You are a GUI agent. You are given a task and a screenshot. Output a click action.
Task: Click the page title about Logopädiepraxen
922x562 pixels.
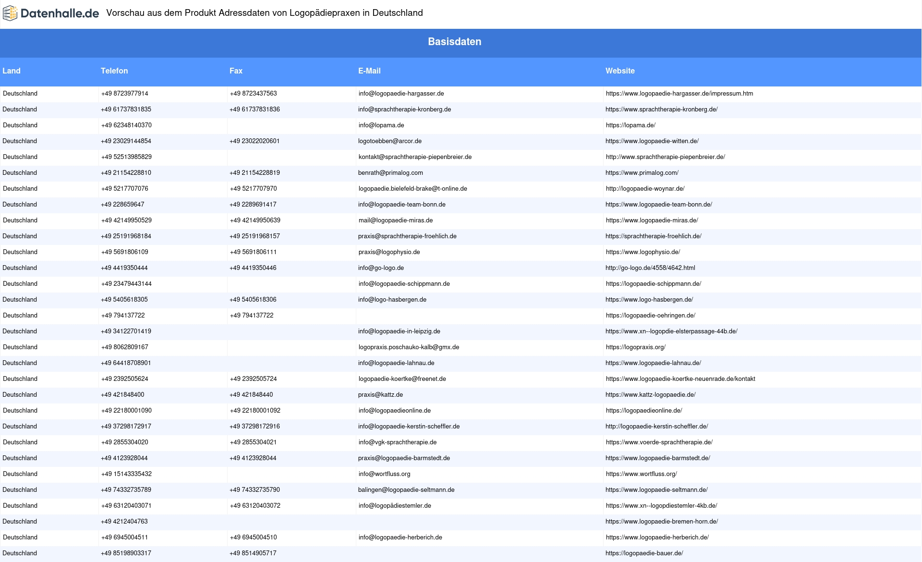[x=265, y=13]
